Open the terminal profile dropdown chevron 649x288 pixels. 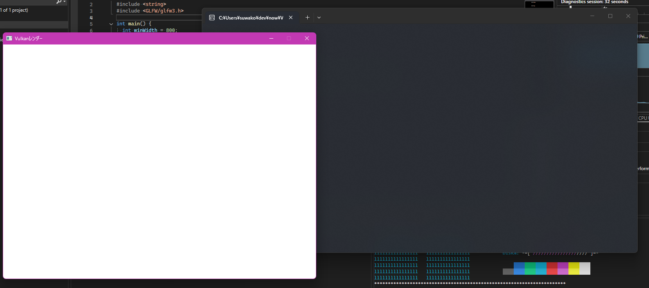pyautogui.click(x=319, y=18)
